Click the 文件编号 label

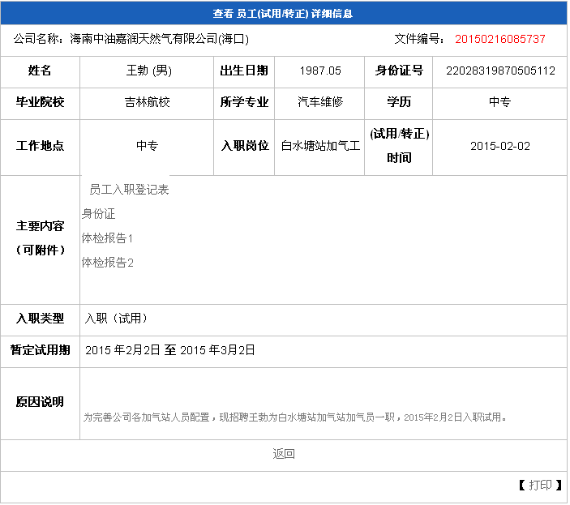[x=418, y=39]
